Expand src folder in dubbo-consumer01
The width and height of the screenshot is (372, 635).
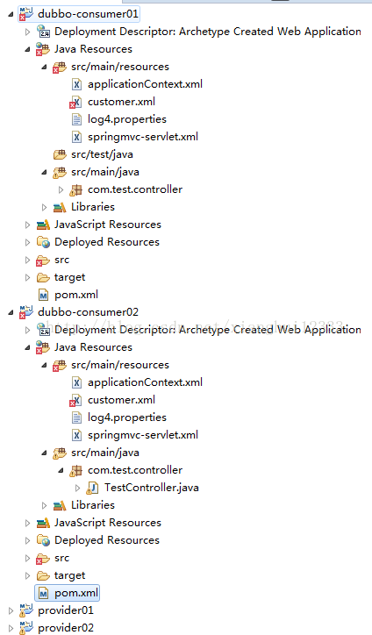pyautogui.click(x=27, y=260)
